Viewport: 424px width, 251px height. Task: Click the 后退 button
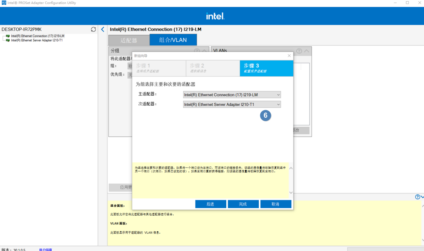coord(211,204)
